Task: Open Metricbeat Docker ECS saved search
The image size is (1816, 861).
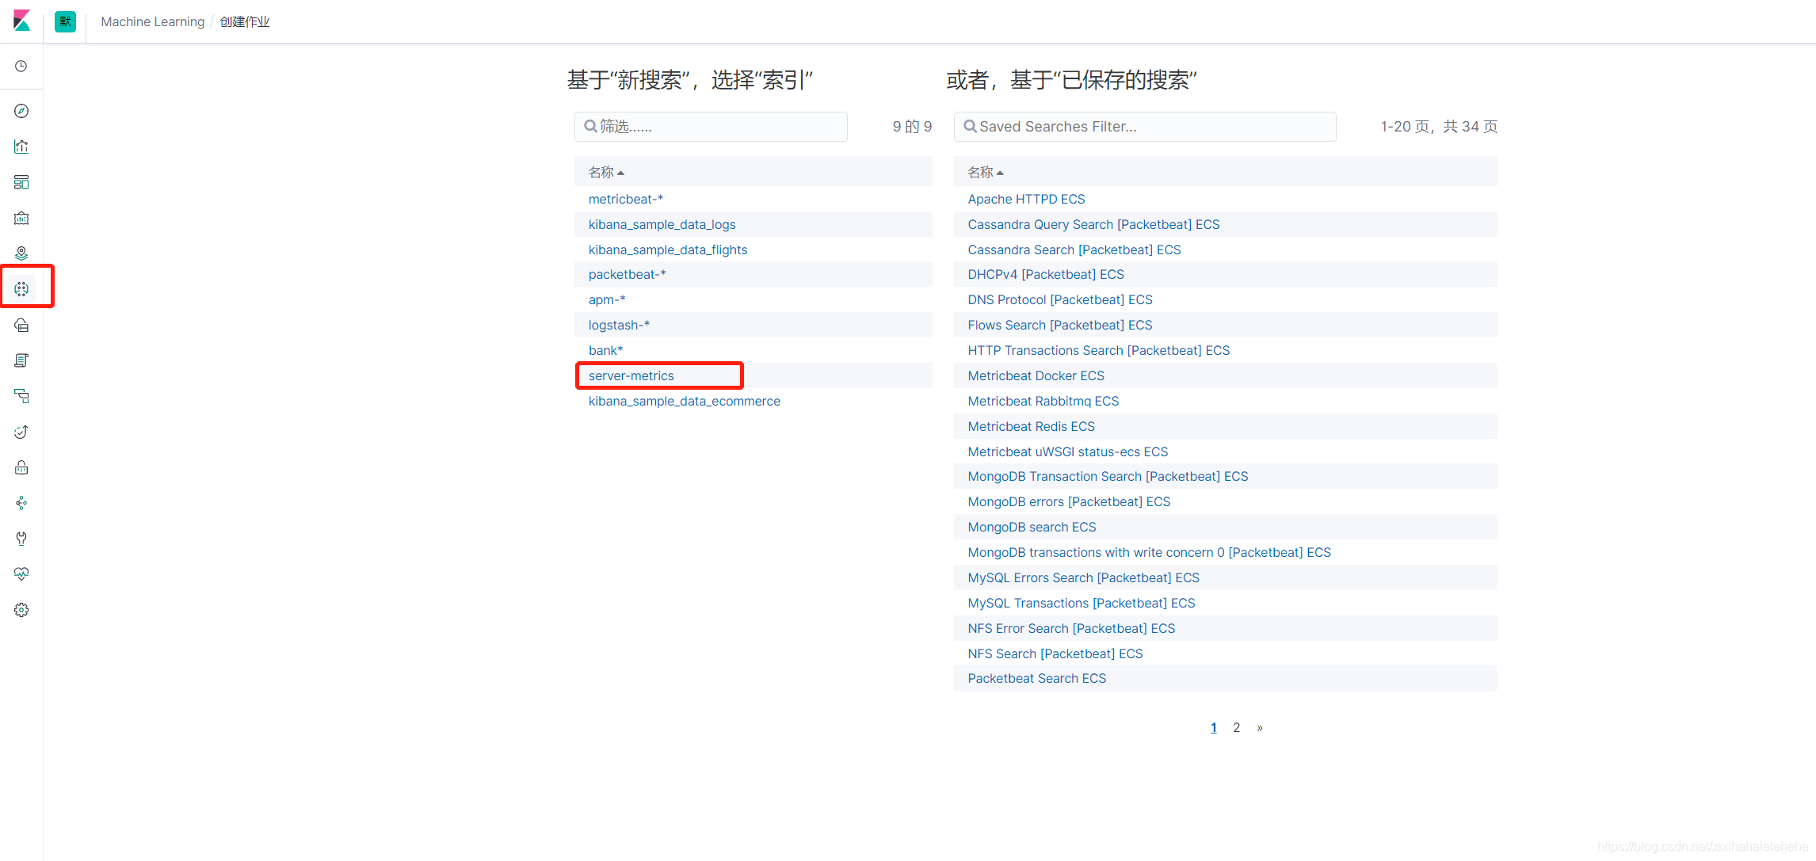Action: pos(1036,375)
